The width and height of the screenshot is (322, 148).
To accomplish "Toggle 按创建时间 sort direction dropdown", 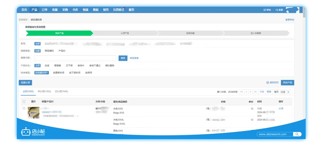I will (x=42, y=73).
